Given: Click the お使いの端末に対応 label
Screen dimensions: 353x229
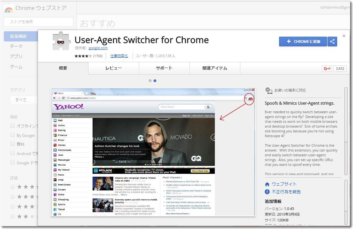Looking at the screenshot, I should (x=290, y=90).
